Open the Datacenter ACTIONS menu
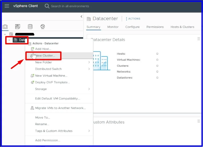 133,19
